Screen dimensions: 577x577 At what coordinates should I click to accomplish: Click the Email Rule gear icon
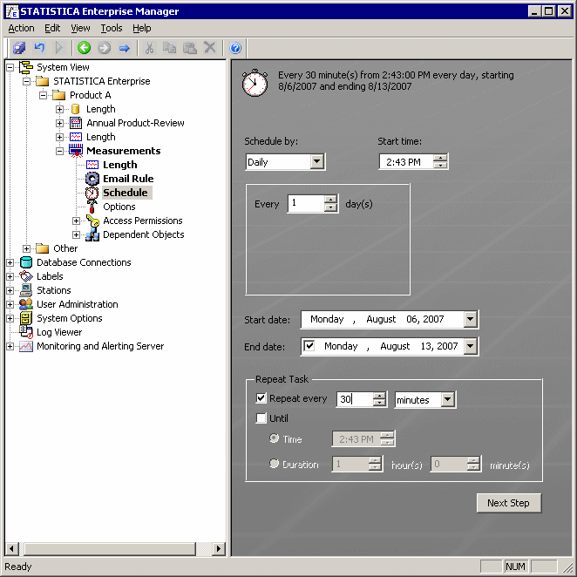pos(92,179)
